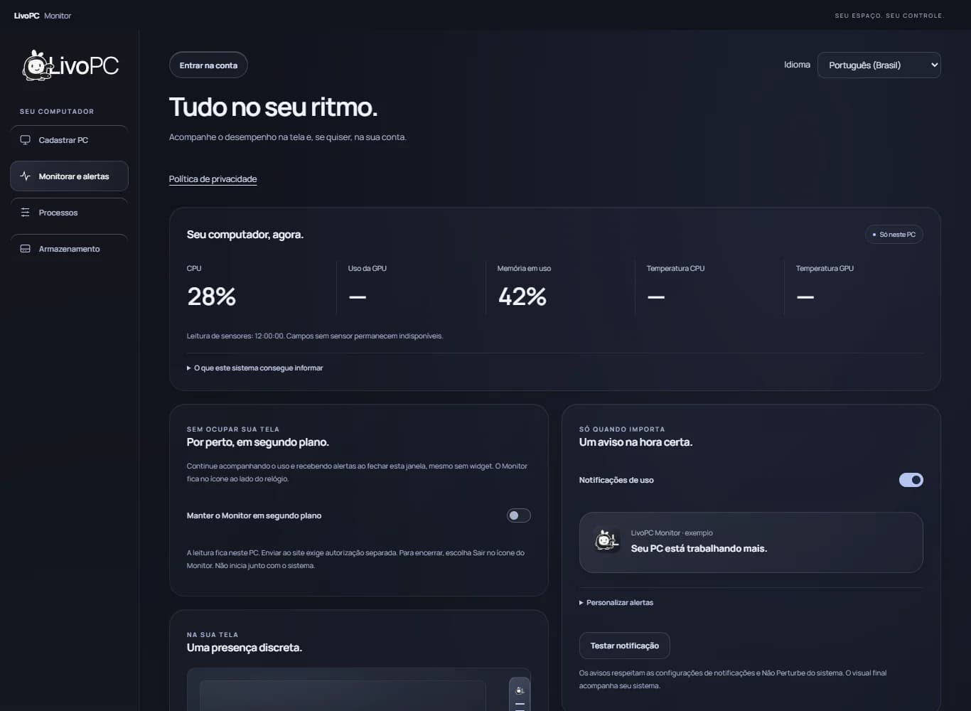Click the 'SEU ESPAÇO. SEU CONTROLE.' tagline
Viewport: 971px width, 711px height.
point(889,16)
